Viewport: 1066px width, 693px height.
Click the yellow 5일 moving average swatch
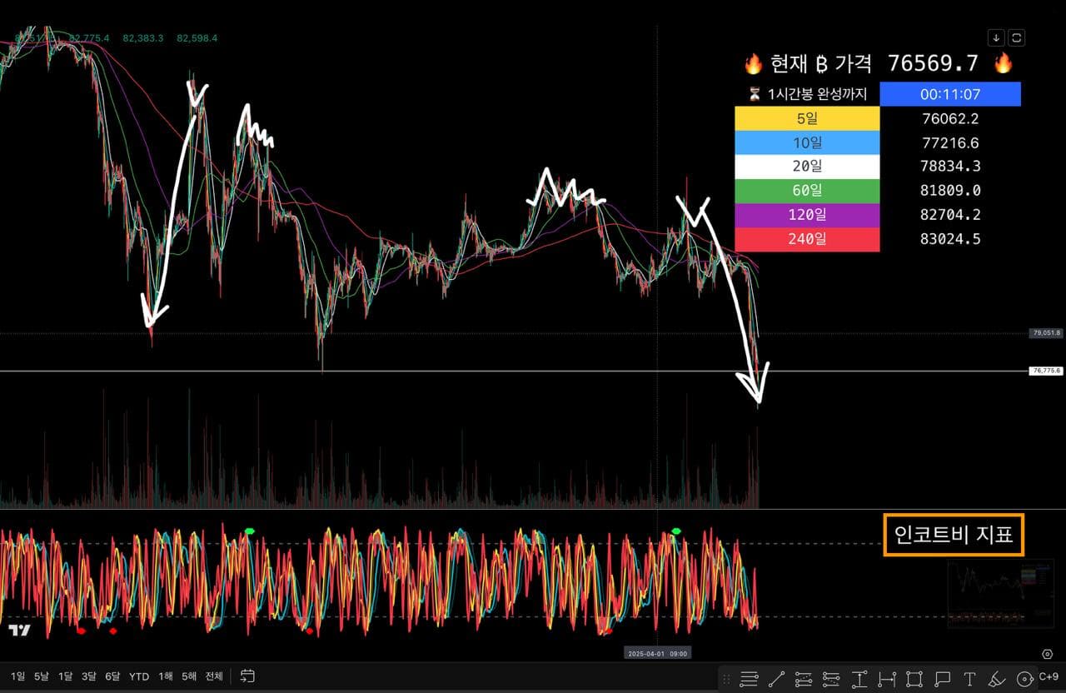tap(807, 118)
